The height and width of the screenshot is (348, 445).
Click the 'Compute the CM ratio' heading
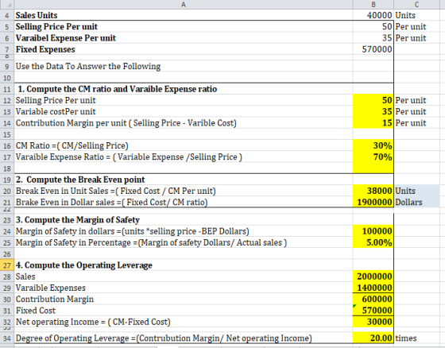(x=118, y=89)
